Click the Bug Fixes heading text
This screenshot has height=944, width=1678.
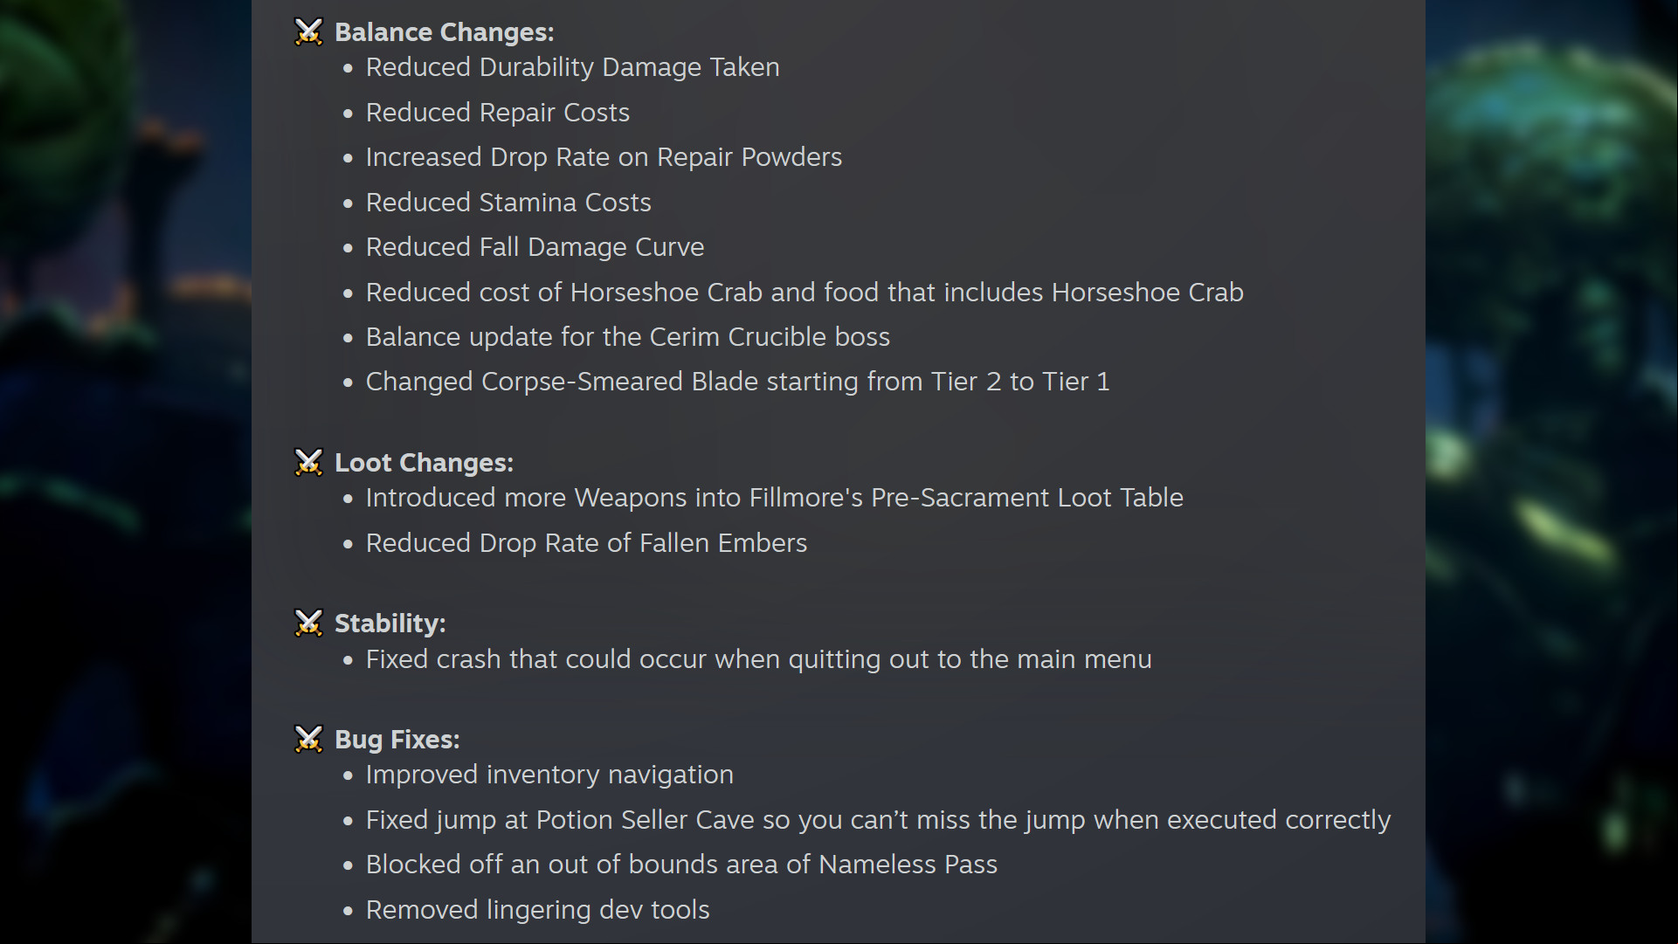tap(397, 740)
